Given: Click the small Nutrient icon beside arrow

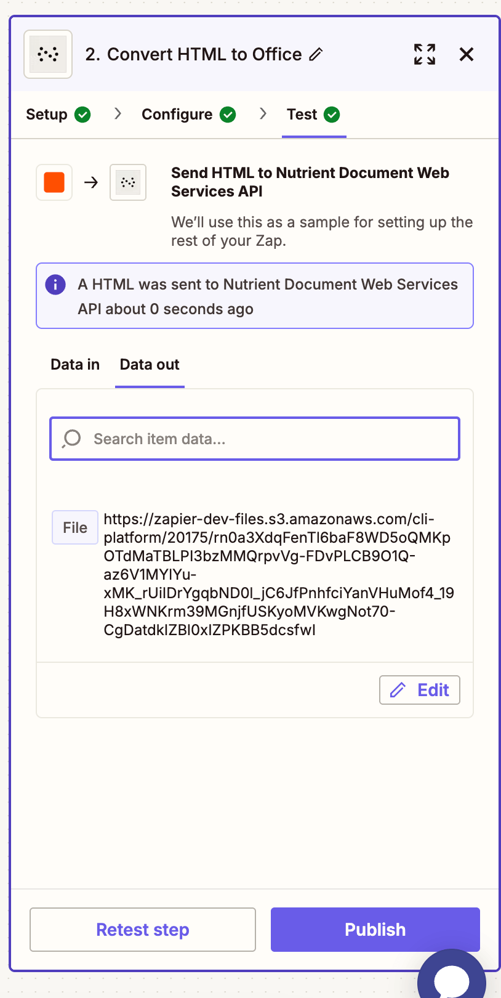Looking at the screenshot, I should (128, 182).
